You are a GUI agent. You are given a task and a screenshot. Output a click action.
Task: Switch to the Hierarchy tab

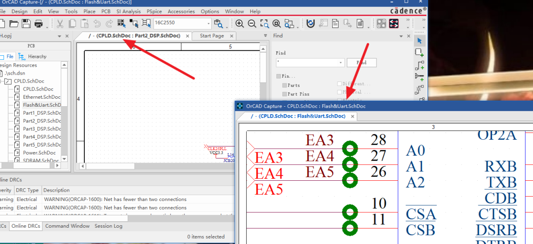tap(33, 56)
